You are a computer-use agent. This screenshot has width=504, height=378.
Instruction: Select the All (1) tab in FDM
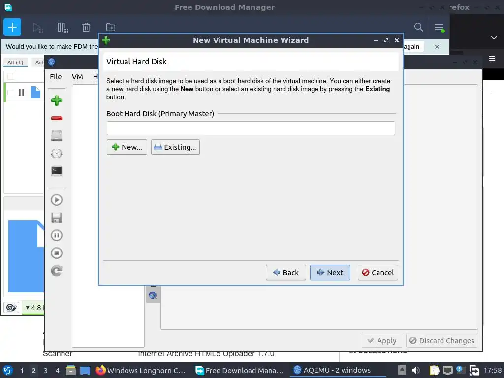coord(15,63)
